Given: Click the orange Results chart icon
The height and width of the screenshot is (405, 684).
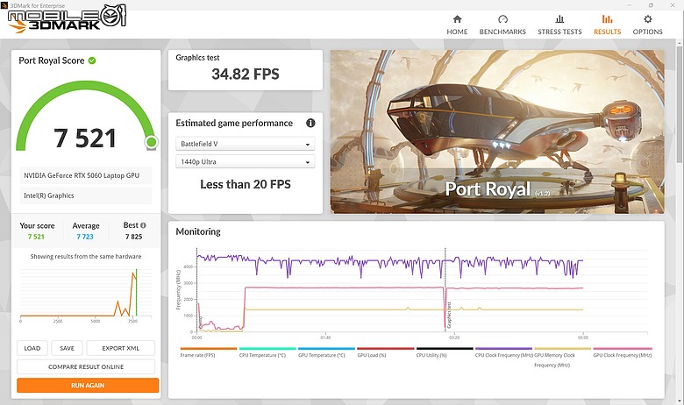Looking at the screenshot, I should [607, 19].
